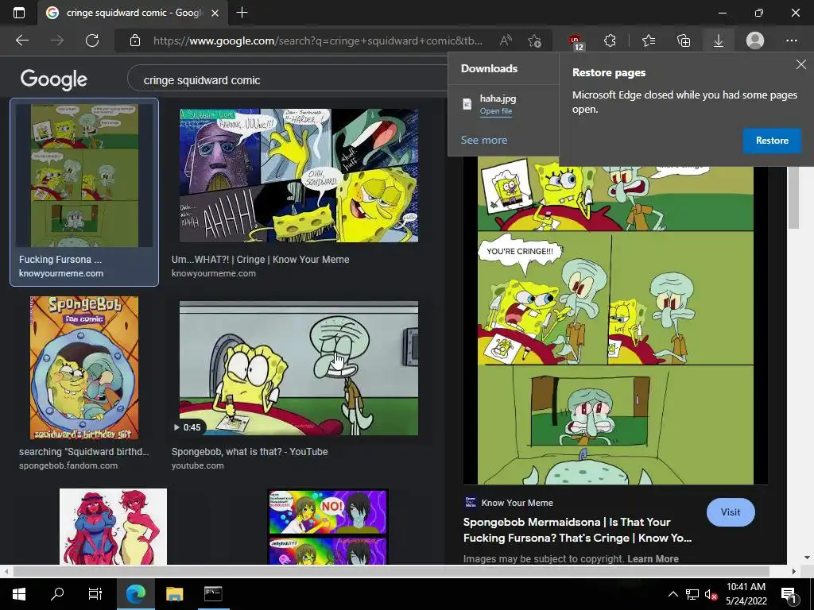
Task: Click the Restore button
Action: point(772,141)
